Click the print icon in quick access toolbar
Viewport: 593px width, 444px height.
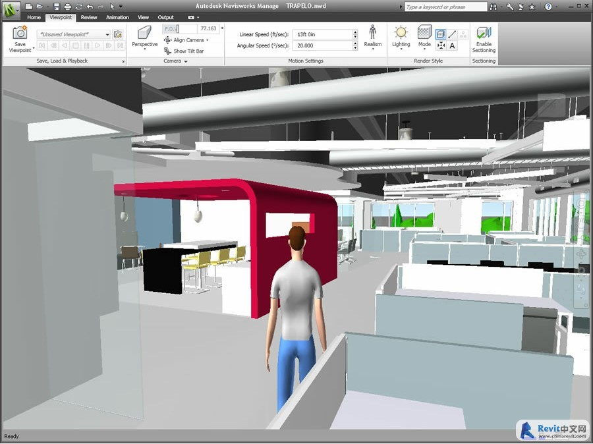click(67, 7)
